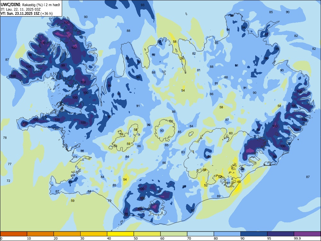Select the 78 value over the western sea
The width and height of the screenshot is (321, 241).
pos(5,138)
